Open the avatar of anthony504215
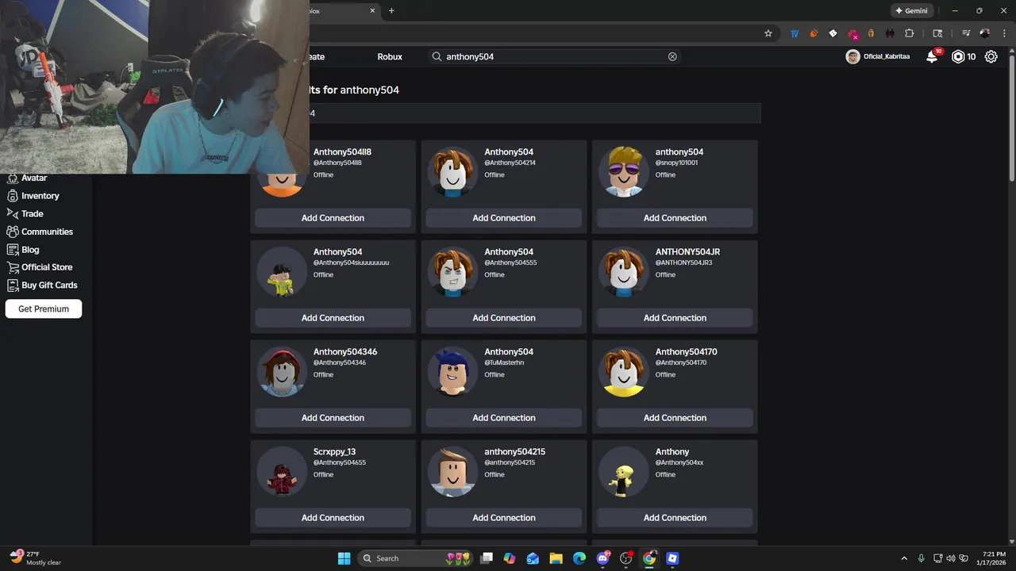1016x571 pixels. pyautogui.click(x=452, y=471)
